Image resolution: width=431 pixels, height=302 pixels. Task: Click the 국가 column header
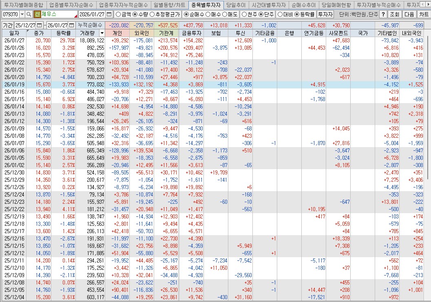pyautogui.click(x=363, y=33)
